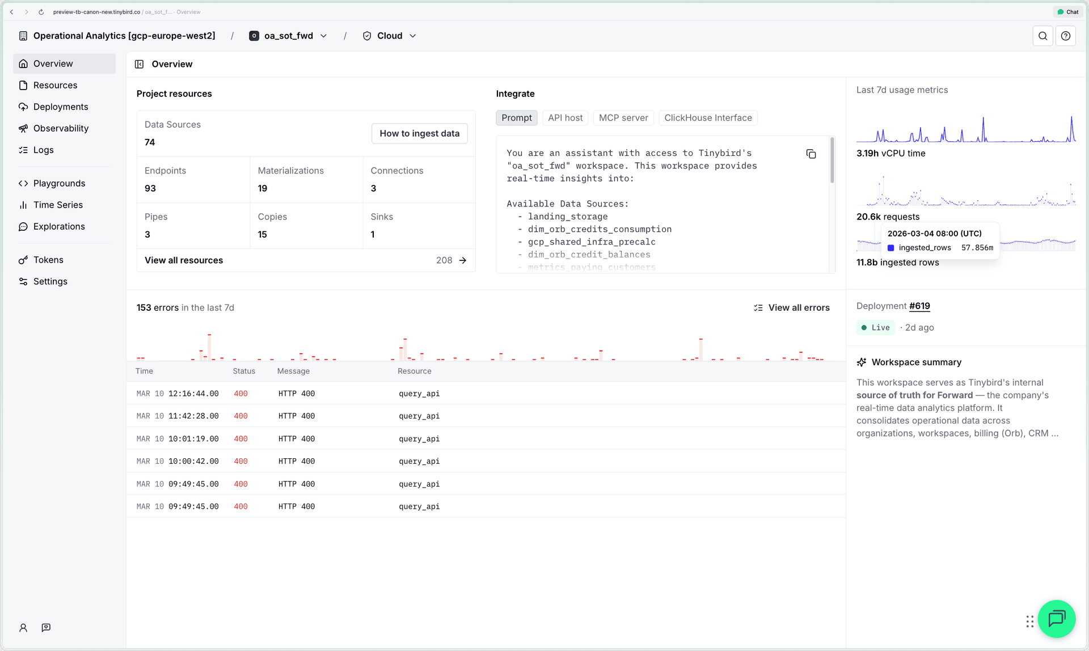Viewport: 1089px width, 651px height.
Task: Copy the assistant prompt text
Action: [x=811, y=154]
